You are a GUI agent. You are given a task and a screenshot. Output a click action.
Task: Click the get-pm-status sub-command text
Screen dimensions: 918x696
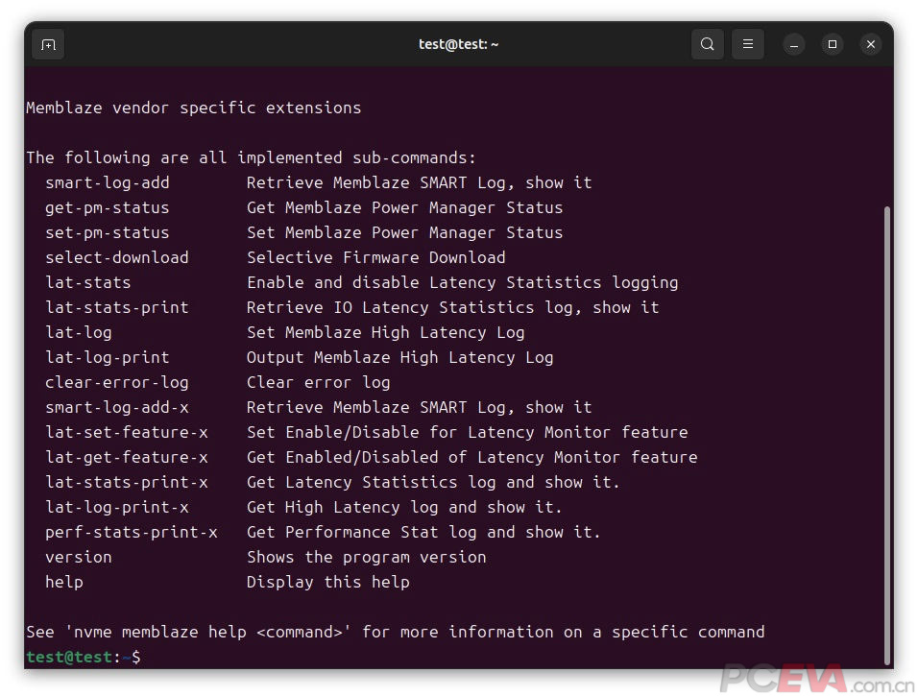(x=108, y=207)
